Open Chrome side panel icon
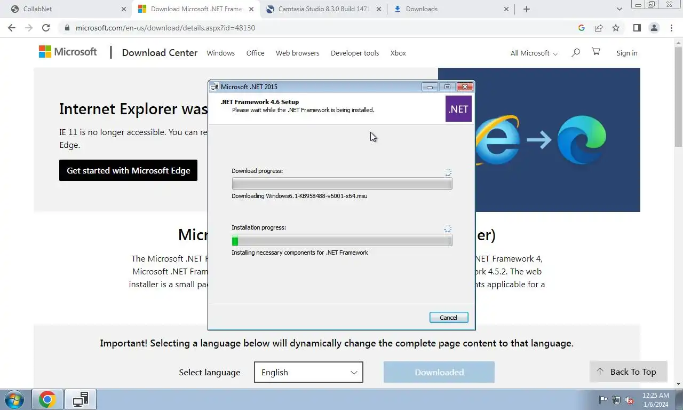 click(x=637, y=28)
